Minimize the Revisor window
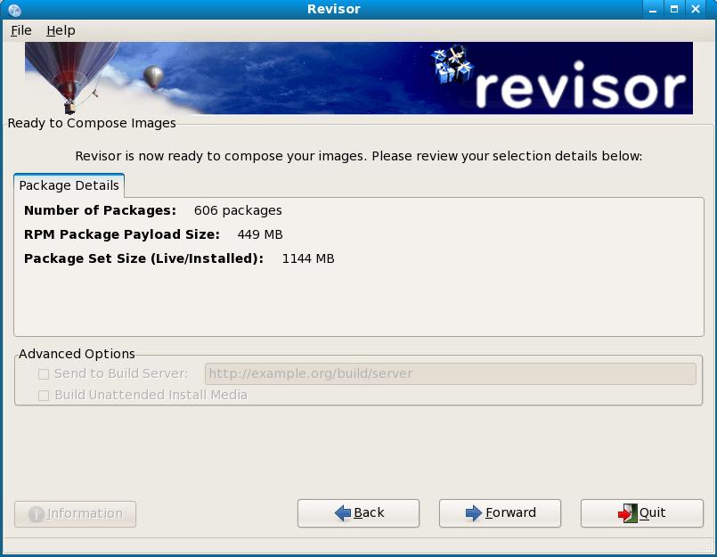The image size is (717, 557). click(x=653, y=9)
